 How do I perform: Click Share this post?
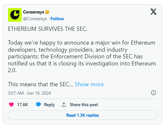(x=84, y=105)
